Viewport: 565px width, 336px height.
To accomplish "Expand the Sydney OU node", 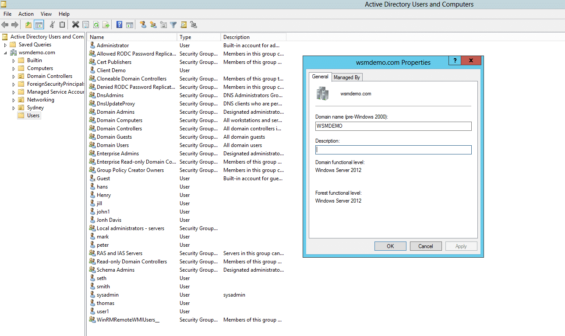I will [x=14, y=108].
